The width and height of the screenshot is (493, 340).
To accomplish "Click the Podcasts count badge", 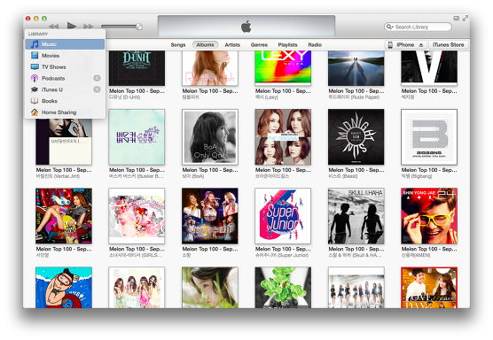I will [97, 78].
